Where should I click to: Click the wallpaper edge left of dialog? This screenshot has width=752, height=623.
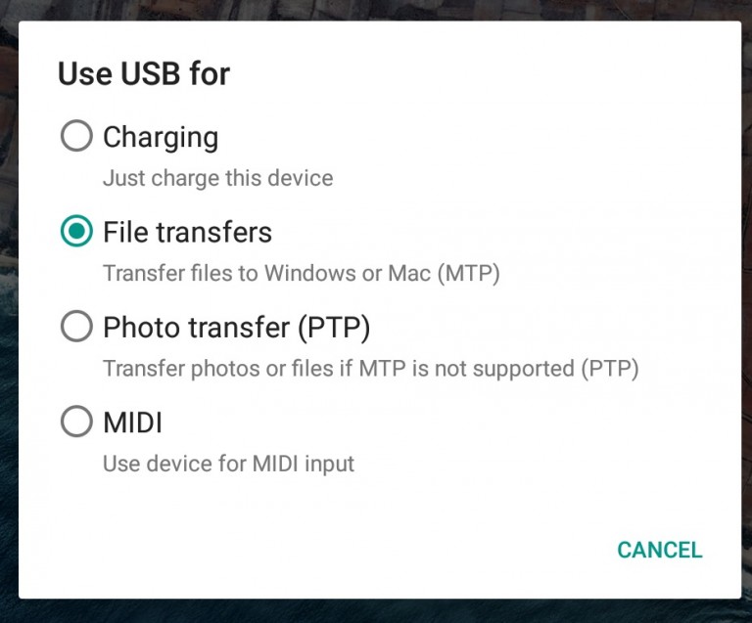(8, 311)
